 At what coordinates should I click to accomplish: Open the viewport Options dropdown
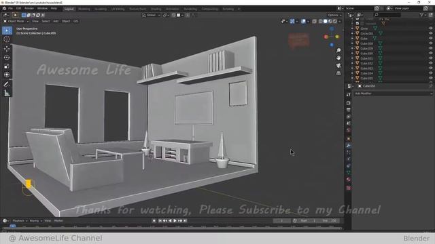coord(334,15)
